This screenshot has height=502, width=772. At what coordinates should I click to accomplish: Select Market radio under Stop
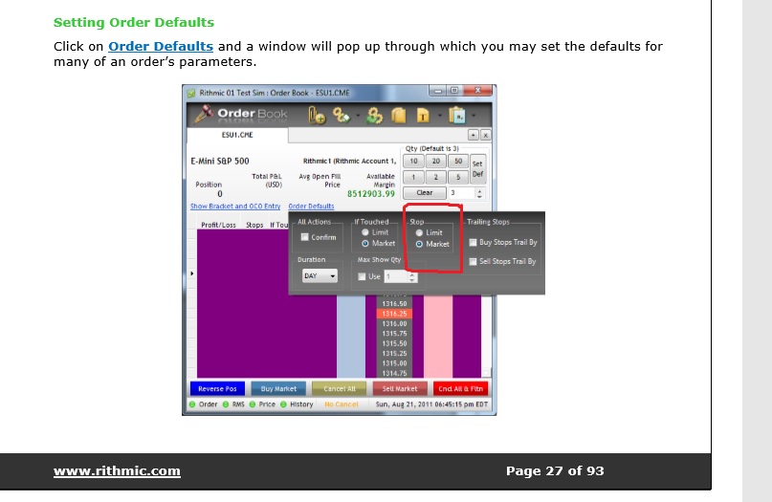[x=419, y=244]
